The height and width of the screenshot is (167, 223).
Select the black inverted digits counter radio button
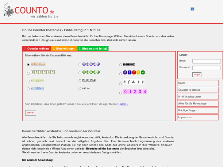tap(121, 65)
